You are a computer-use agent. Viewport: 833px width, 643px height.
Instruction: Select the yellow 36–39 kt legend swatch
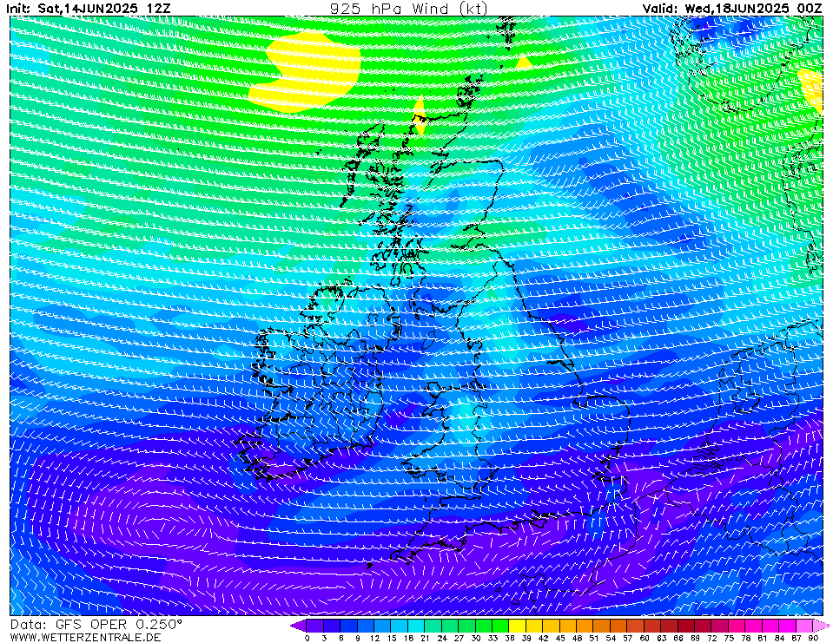pyautogui.click(x=518, y=625)
